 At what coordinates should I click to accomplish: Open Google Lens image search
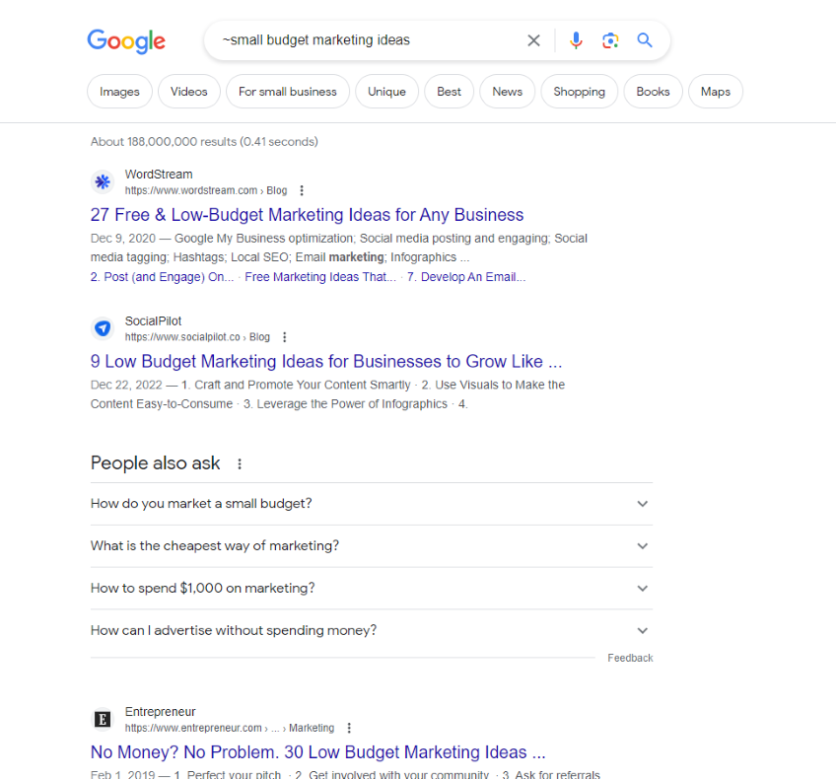[x=610, y=40]
